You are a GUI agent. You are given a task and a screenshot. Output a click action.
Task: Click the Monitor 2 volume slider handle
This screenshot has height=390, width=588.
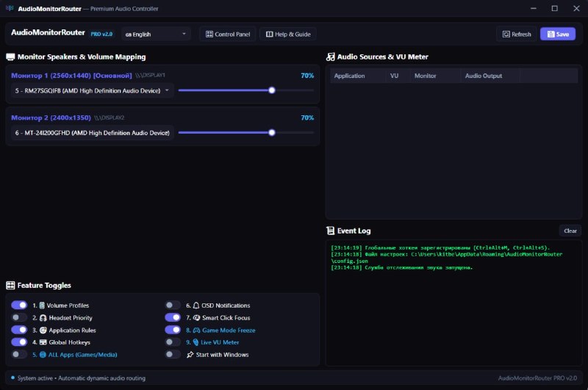[x=272, y=133]
